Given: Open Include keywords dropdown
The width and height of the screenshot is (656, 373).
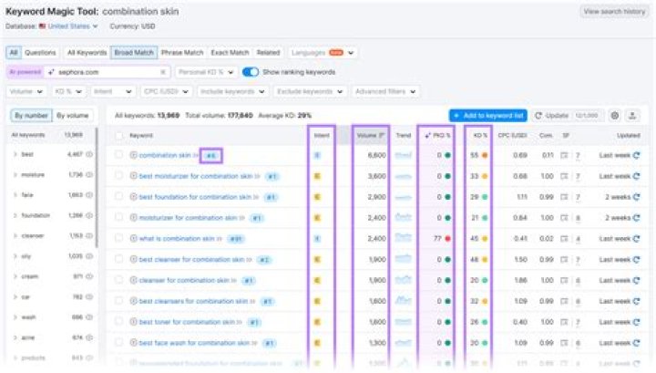Looking at the screenshot, I should click(232, 91).
